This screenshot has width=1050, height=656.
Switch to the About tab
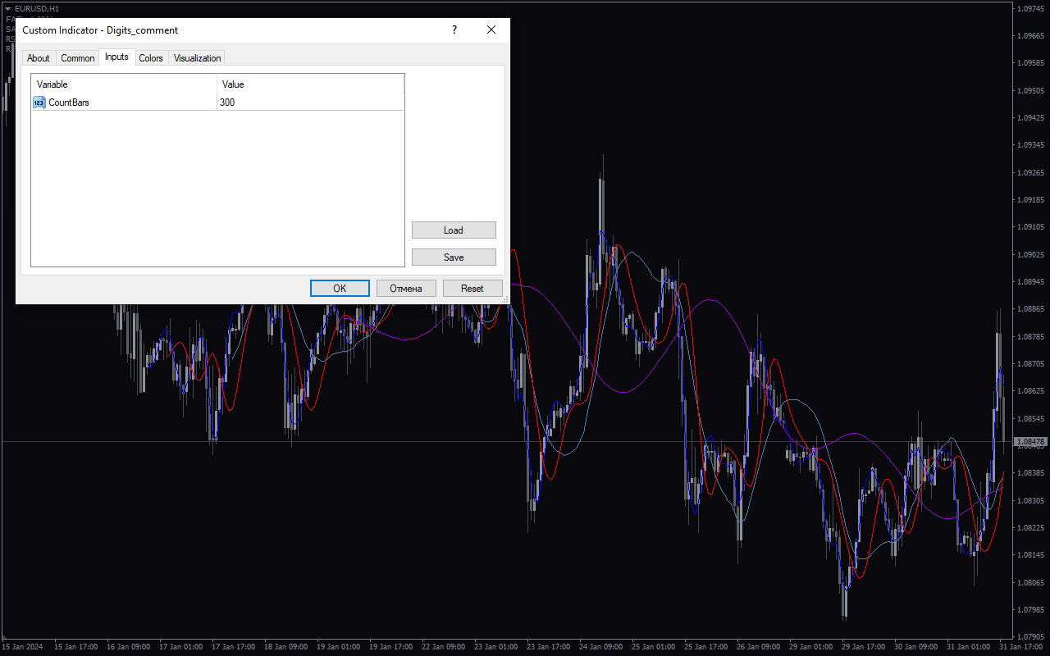coord(39,58)
